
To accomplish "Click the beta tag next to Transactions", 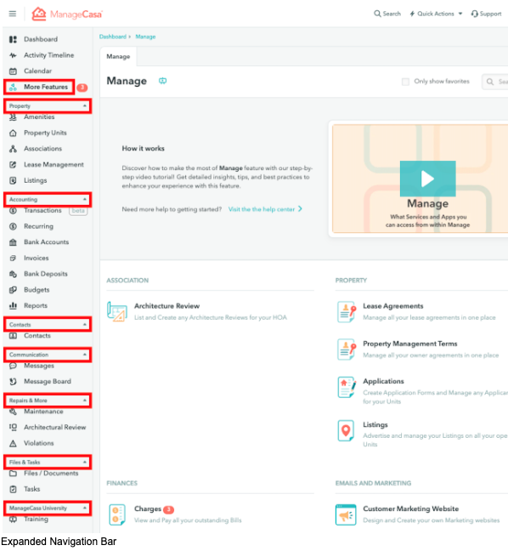I will pyautogui.click(x=78, y=211).
